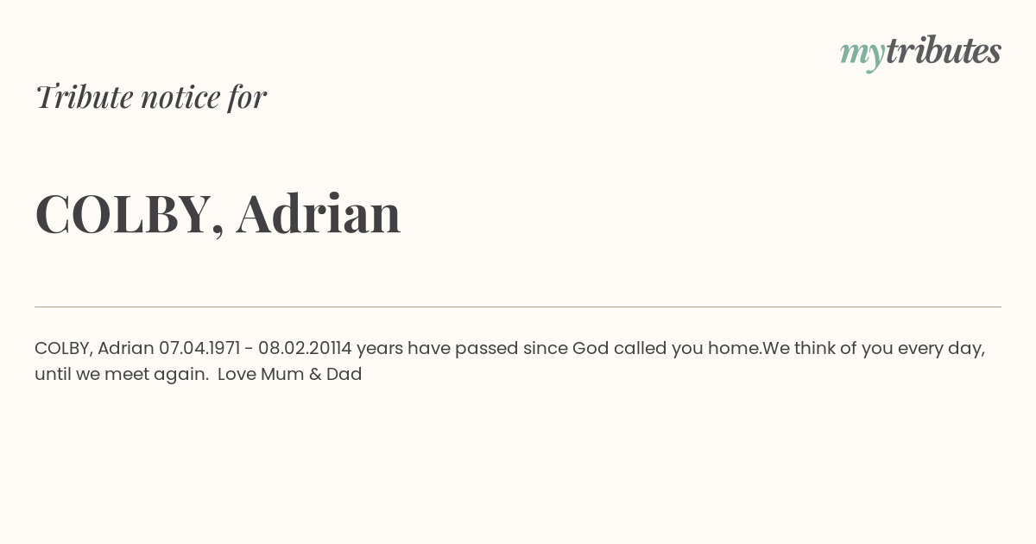This screenshot has width=1036, height=544.
Task: Click the dark "tributes" word in the logo
Action: pos(944,51)
